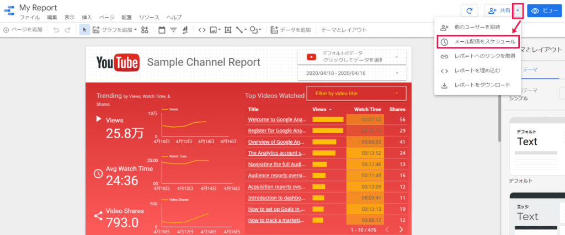Screen dimensions: 565x235
Task: Click the My Report title field
Action: [x=38, y=7]
